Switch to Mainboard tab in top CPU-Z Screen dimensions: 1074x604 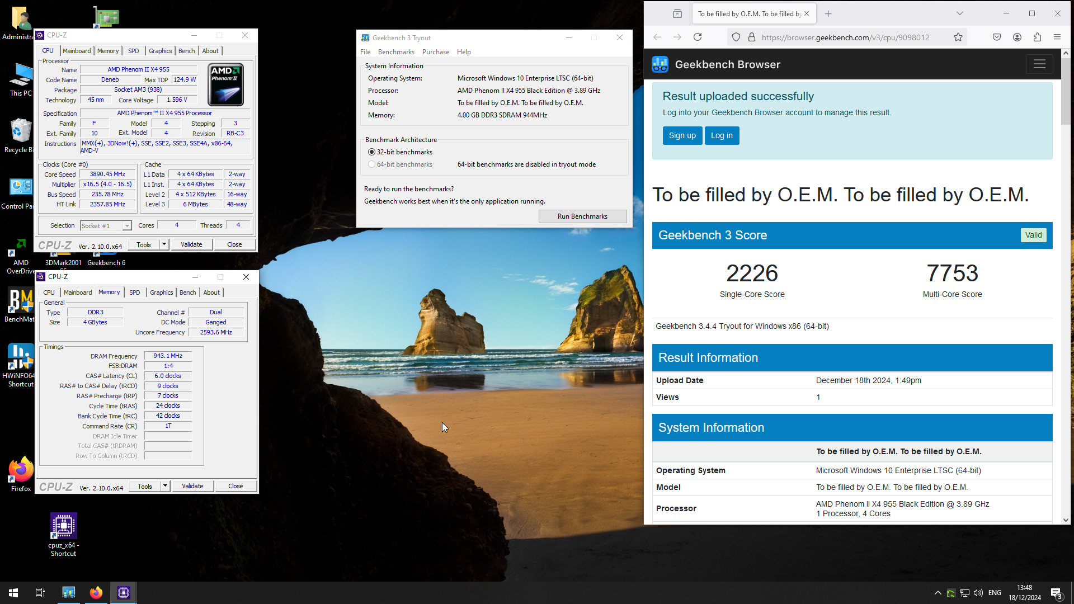tap(77, 51)
